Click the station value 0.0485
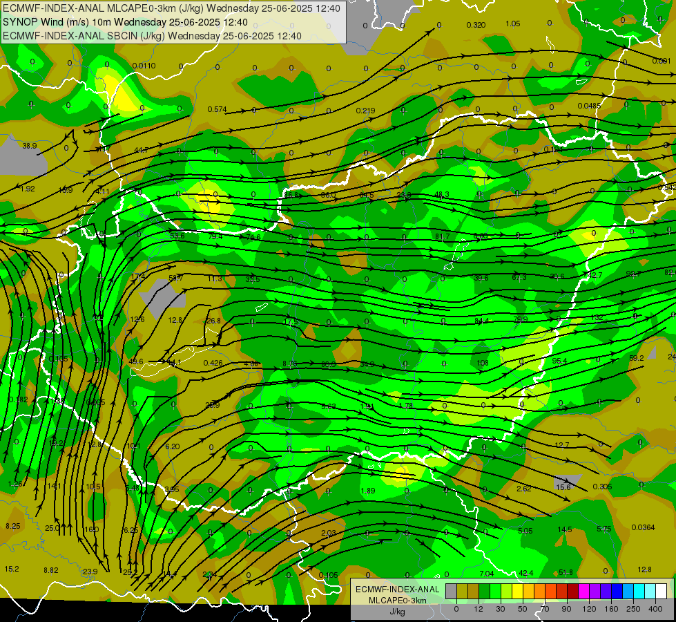The image size is (676, 622). pos(590,106)
